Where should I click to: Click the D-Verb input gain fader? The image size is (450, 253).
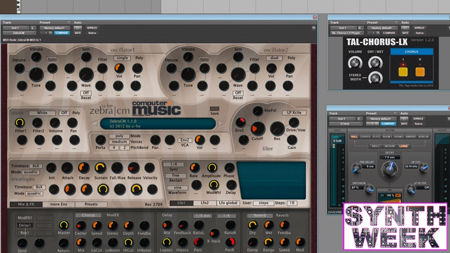point(334,146)
